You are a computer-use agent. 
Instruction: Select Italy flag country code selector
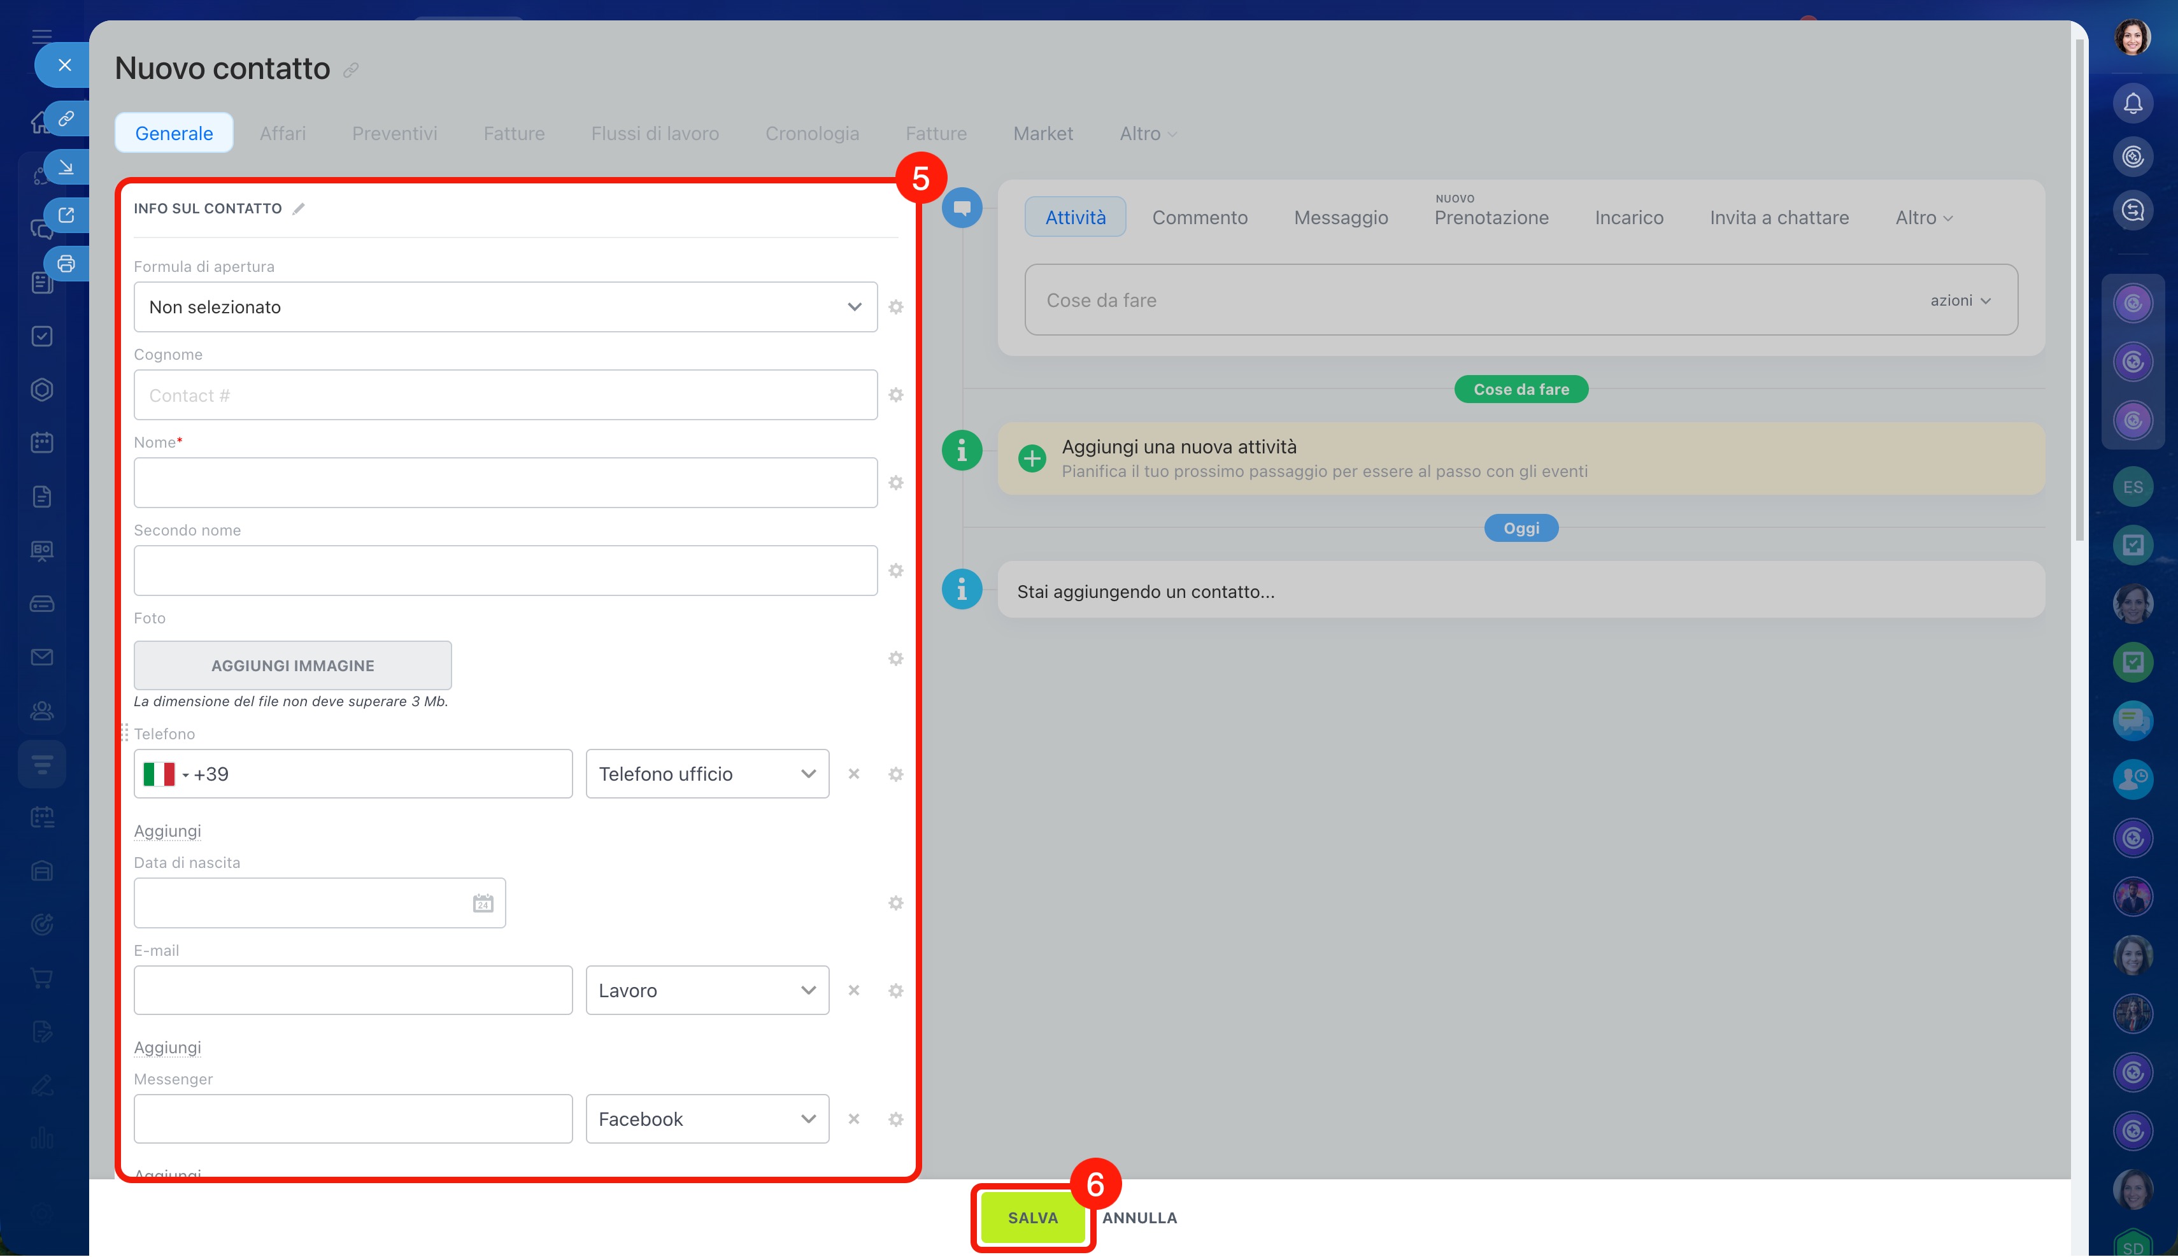pos(166,774)
